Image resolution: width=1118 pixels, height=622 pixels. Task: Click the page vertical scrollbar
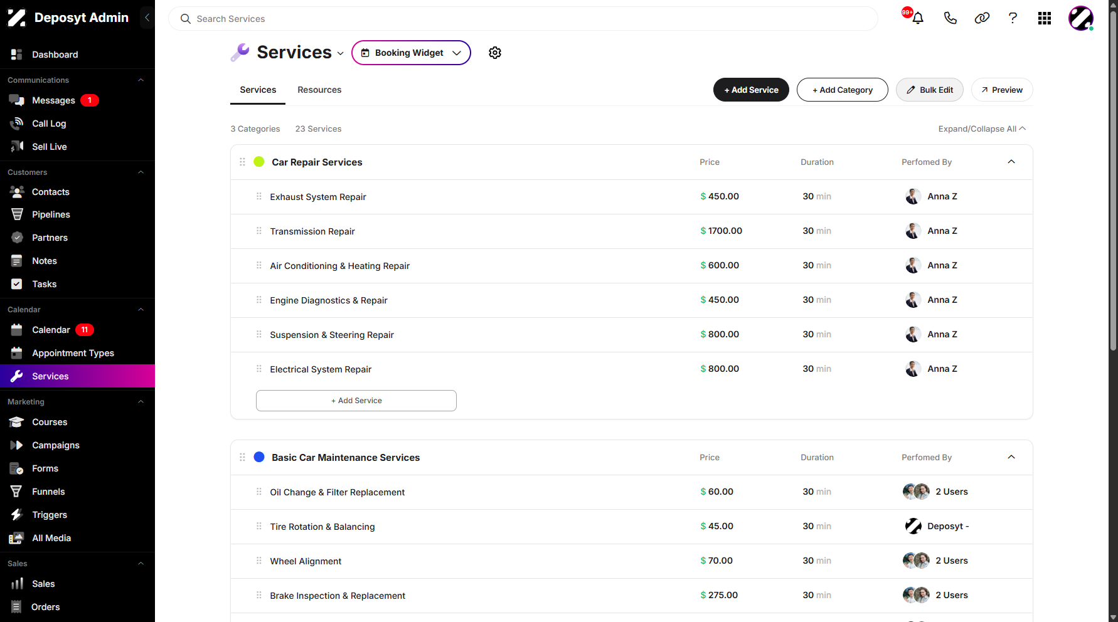click(1113, 182)
